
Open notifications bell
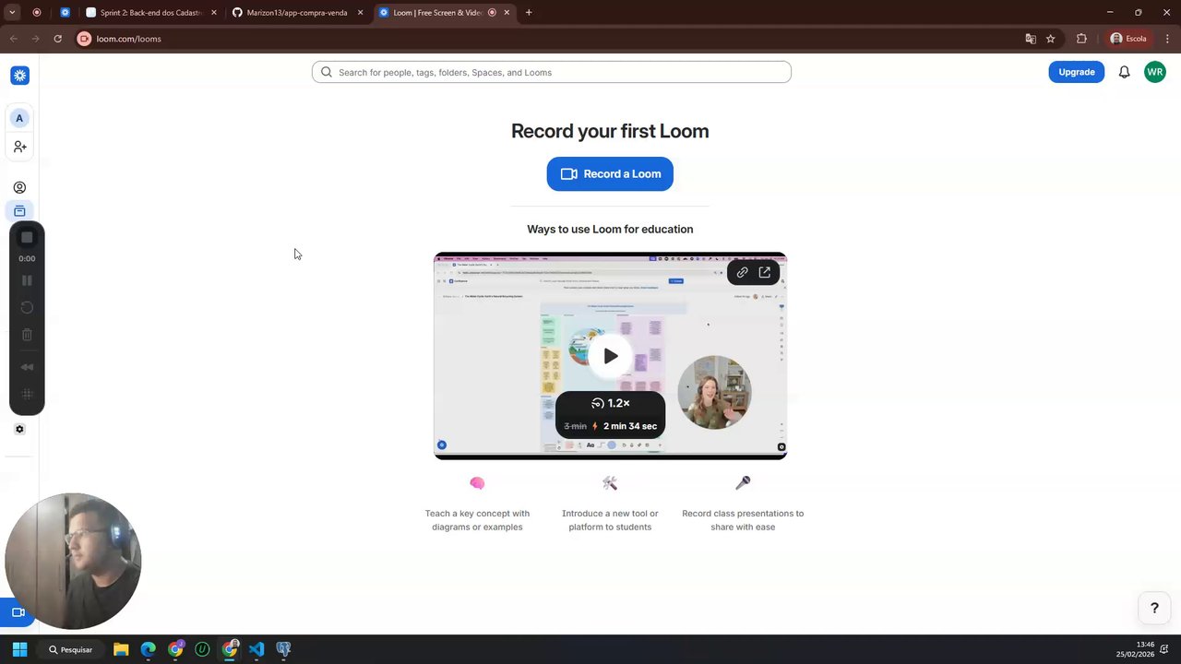(1124, 72)
